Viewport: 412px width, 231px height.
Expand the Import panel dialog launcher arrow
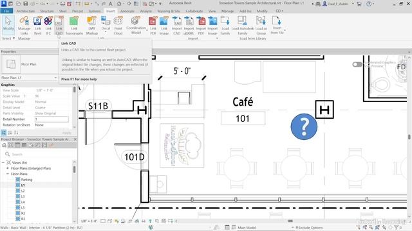click(217, 38)
